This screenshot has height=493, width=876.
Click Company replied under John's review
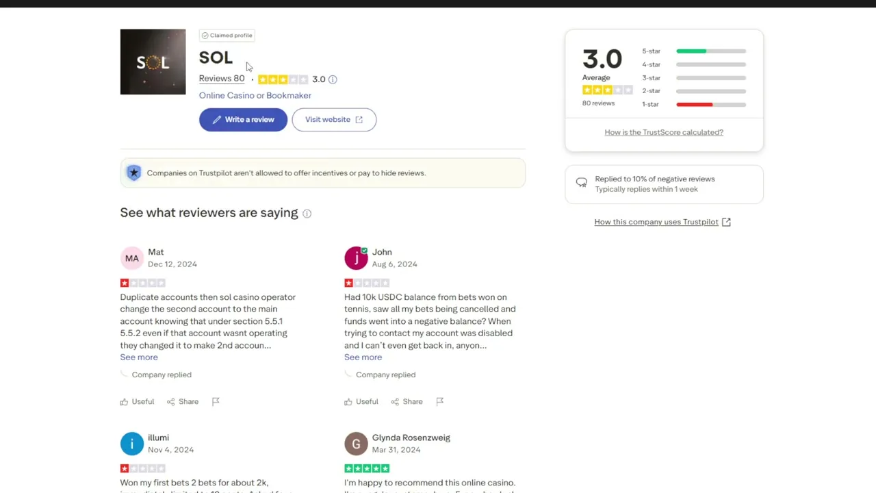(x=385, y=375)
